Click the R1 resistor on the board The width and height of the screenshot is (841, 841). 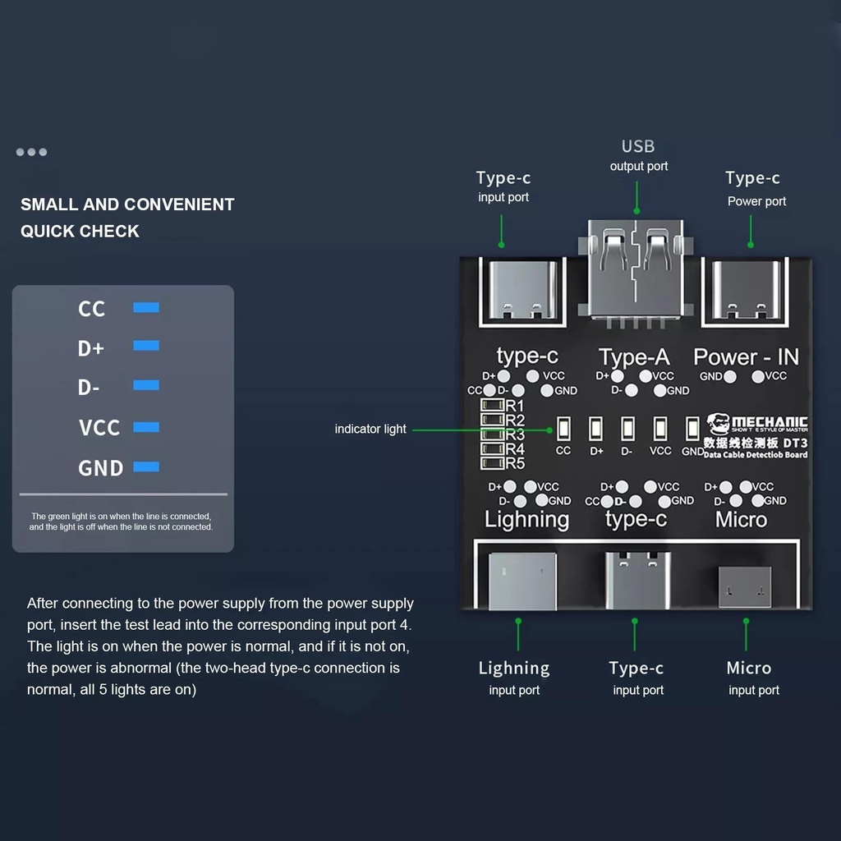pos(493,405)
